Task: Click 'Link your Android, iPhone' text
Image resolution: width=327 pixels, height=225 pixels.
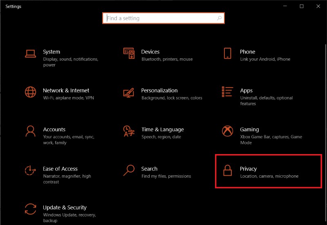Action: (x=265, y=59)
